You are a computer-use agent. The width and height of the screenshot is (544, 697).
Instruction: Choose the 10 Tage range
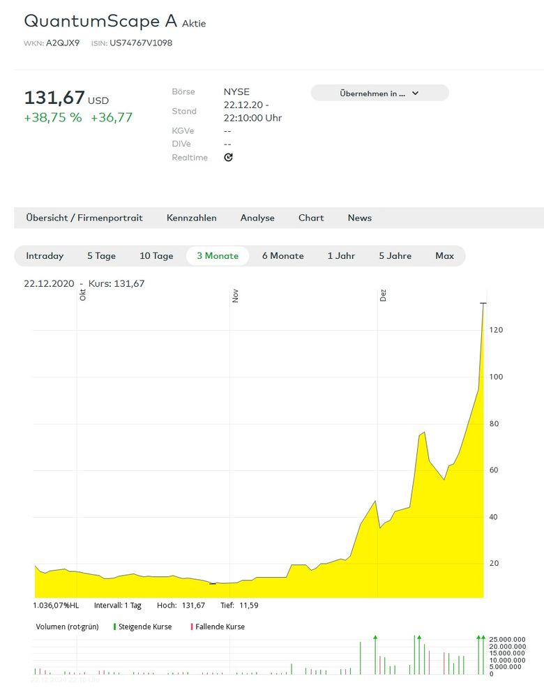156,256
